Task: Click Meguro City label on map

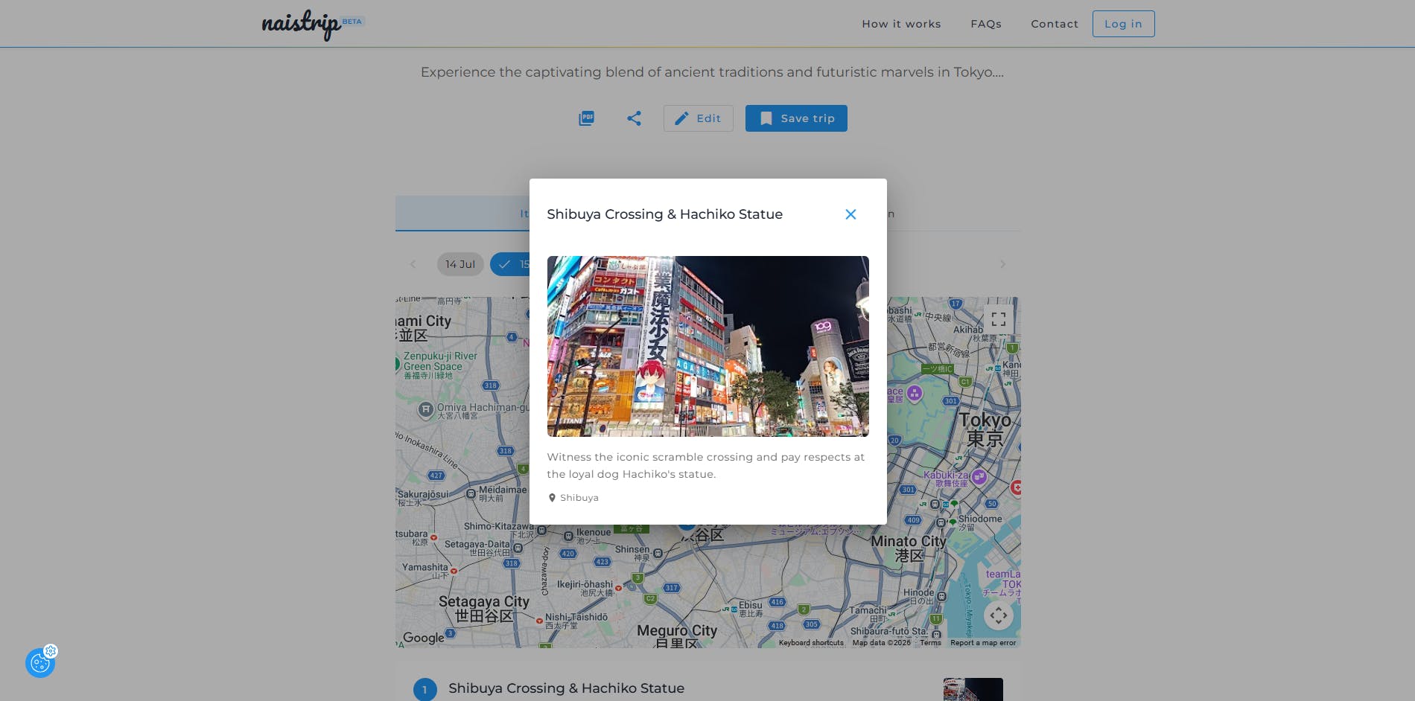Action: [x=677, y=636]
